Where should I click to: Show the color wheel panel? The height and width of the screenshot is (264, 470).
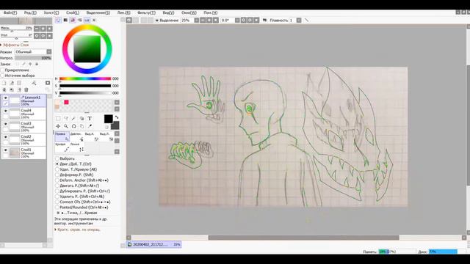coord(58,20)
